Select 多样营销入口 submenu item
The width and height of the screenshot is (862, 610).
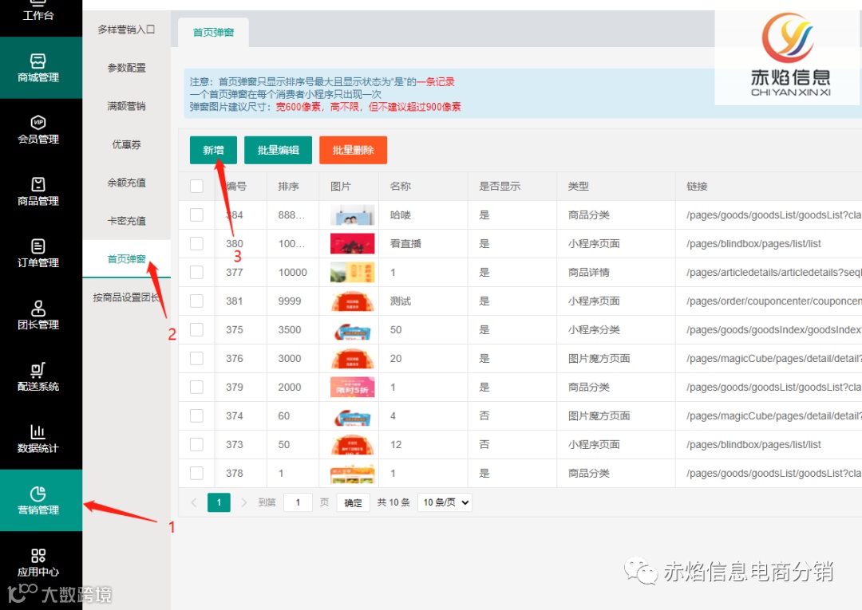[x=126, y=30]
